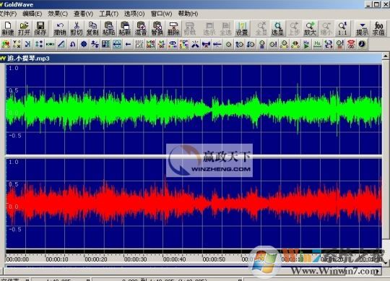Delete the selection with the 删除 icon

tap(173, 29)
